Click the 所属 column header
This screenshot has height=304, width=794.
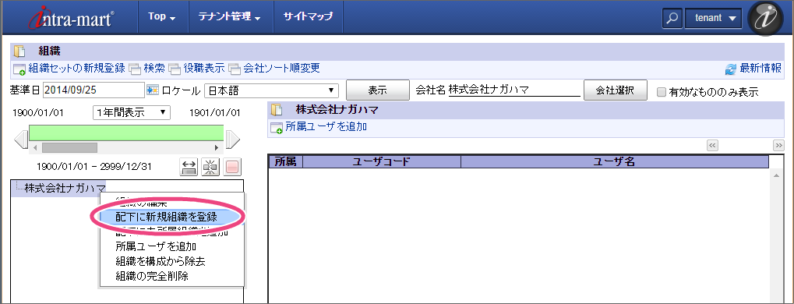(x=285, y=161)
